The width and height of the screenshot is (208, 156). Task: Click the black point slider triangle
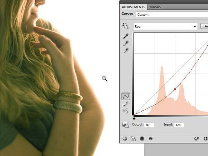click(134, 118)
